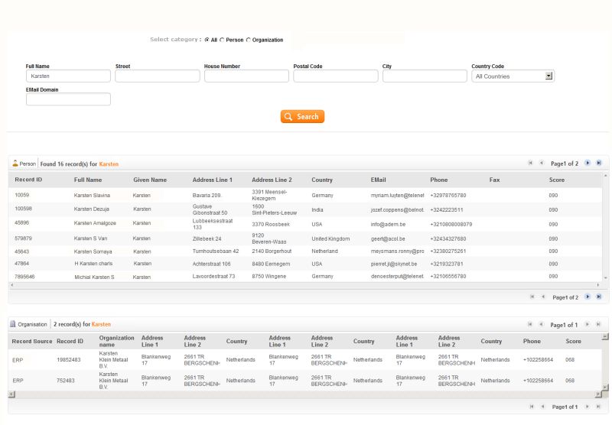Image resolution: width=612 pixels, height=425 pixels.
Task: Go to last page in Organisation bottom pager
Action: [598, 407]
